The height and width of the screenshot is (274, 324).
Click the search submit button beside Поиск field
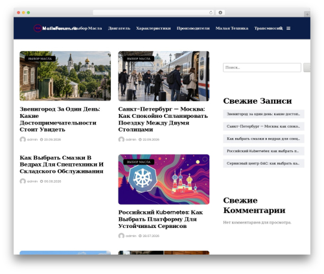(x=307, y=67)
